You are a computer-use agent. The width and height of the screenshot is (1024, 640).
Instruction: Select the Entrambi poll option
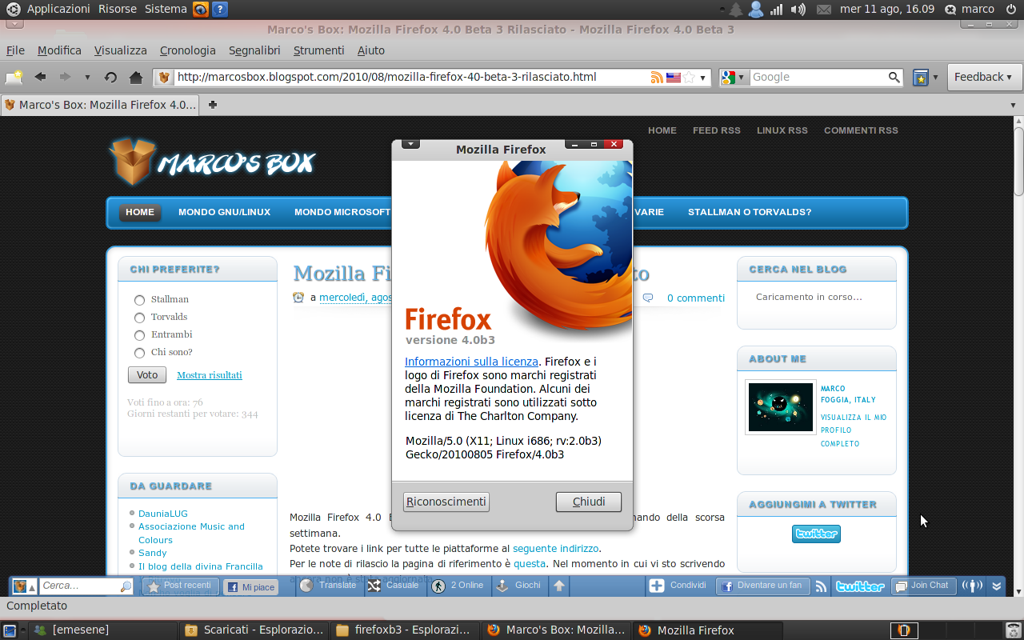click(x=139, y=334)
